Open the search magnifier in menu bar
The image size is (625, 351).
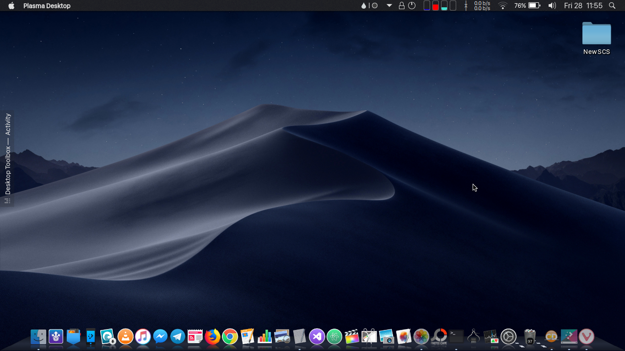tap(612, 5)
